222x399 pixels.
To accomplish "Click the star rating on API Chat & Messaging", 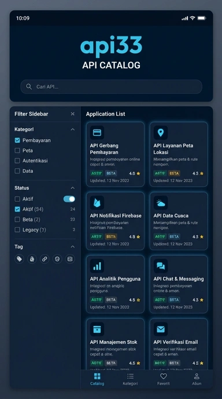I will [198, 300].
